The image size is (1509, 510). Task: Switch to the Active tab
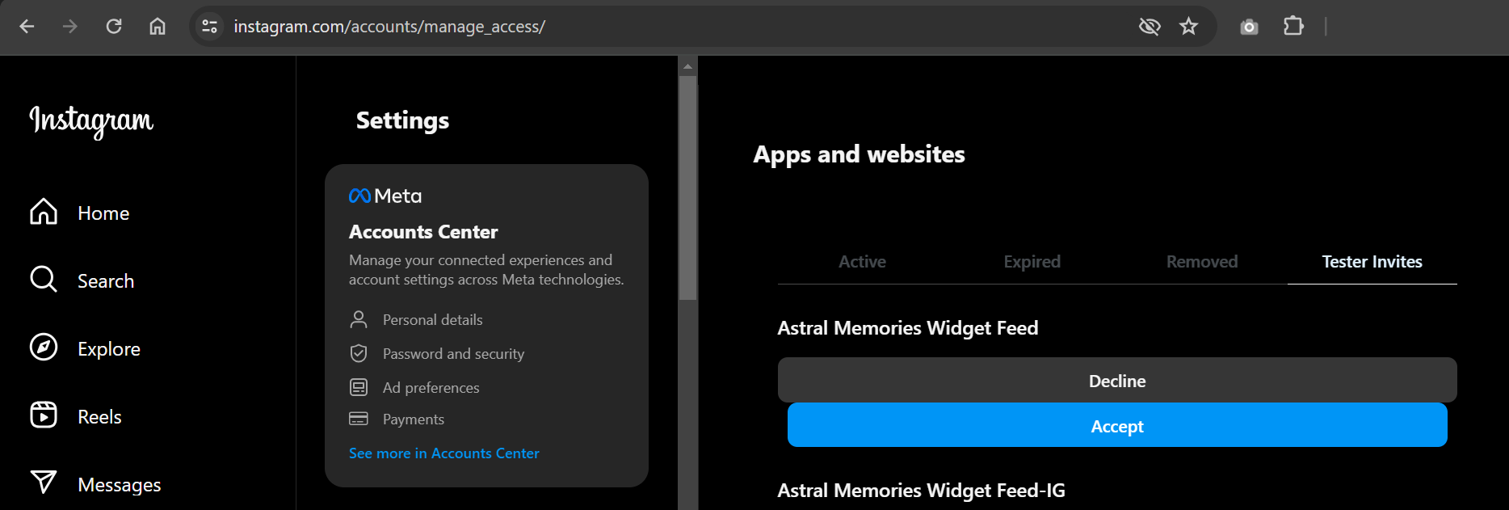click(862, 262)
